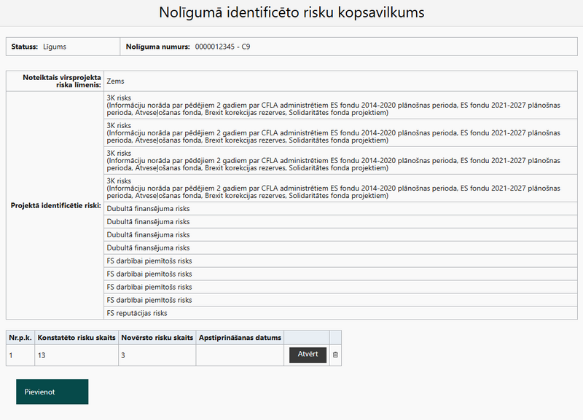Viewport: 583px width, 420px height.
Task: Select the first 'Dubultā finansējuma risks' row
Action: point(148,208)
